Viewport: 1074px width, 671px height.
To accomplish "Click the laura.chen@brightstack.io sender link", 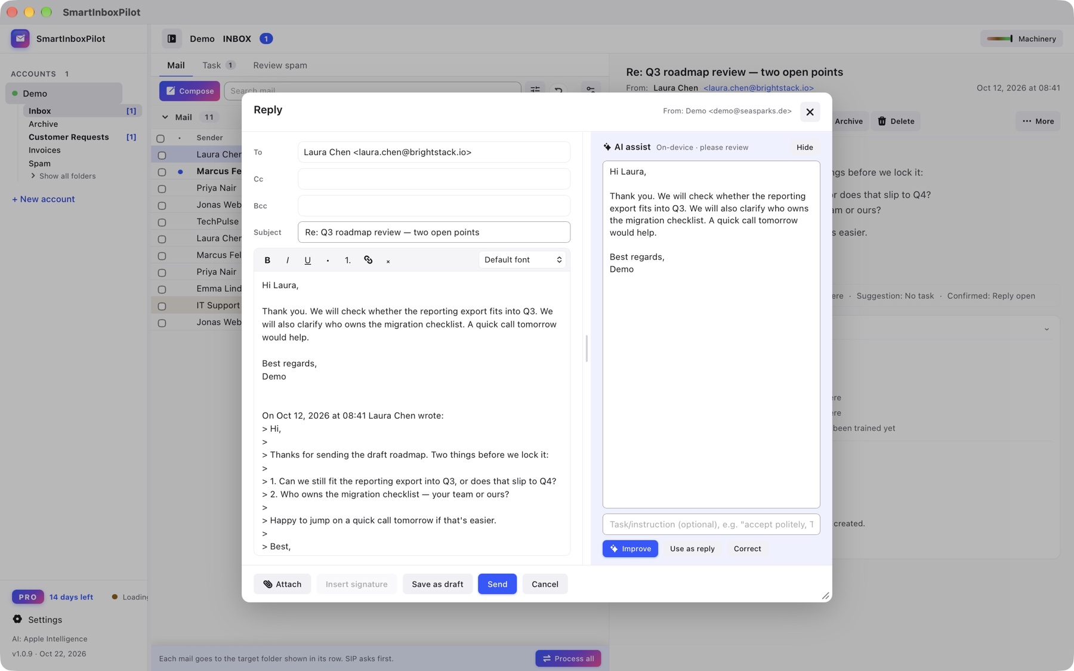I will coord(758,88).
